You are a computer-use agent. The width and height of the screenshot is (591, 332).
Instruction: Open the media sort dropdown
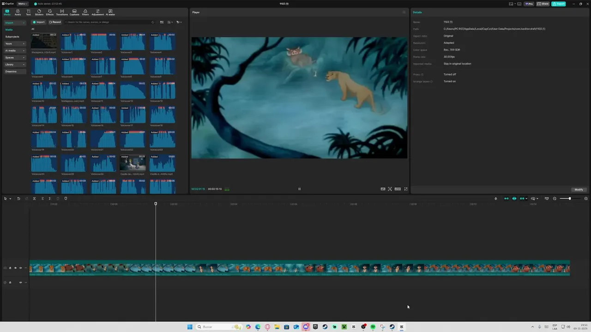tap(170, 22)
